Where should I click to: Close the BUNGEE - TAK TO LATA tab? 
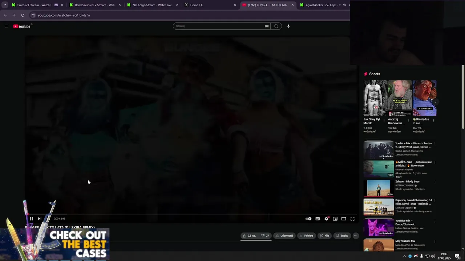tap(292, 5)
